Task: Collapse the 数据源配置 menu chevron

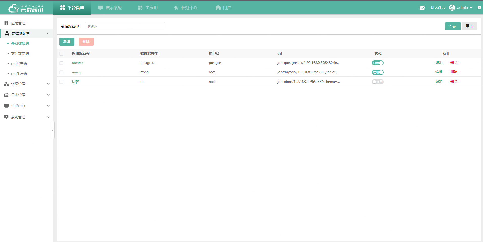Action: (x=48, y=33)
